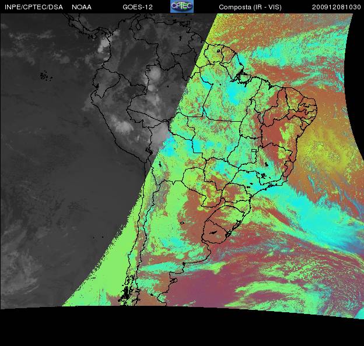Select the INPE/CPTEC/DSA header text

(34, 7)
